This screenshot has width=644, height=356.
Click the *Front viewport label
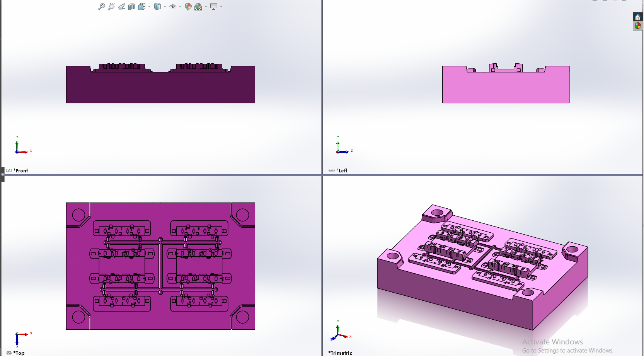click(21, 170)
